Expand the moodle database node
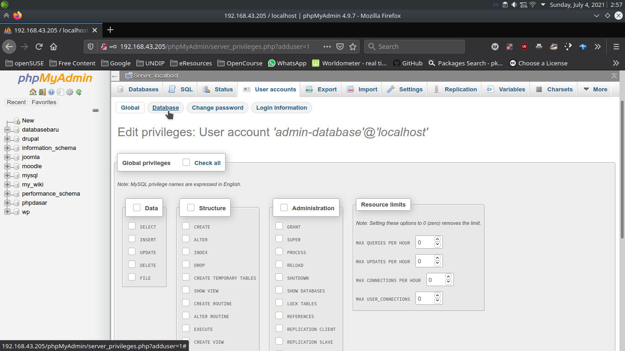The width and height of the screenshot is (625, 351). click(7, 166)
